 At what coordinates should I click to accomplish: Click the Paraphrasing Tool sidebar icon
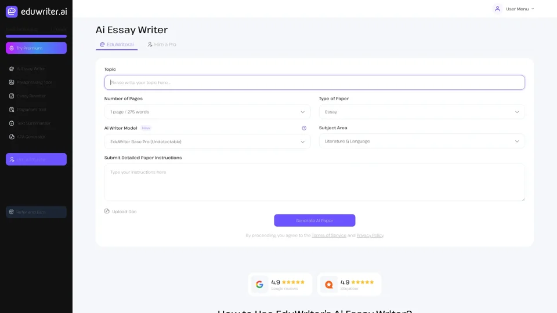(12, 82)
